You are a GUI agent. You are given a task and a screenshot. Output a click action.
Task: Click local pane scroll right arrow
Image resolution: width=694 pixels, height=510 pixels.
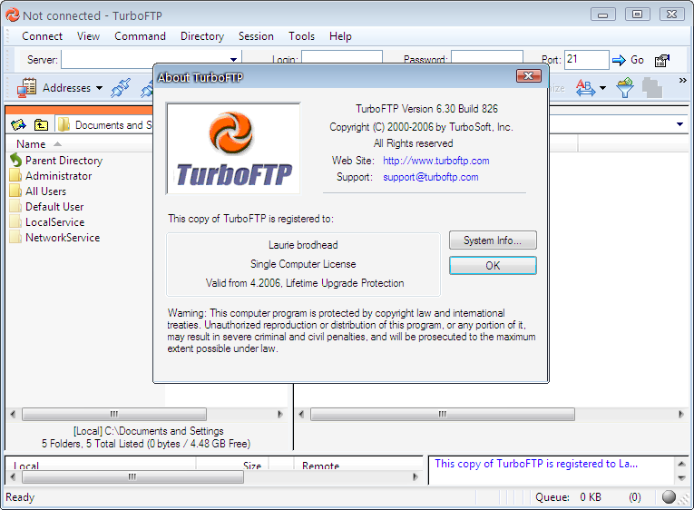[x=279, y=415]
